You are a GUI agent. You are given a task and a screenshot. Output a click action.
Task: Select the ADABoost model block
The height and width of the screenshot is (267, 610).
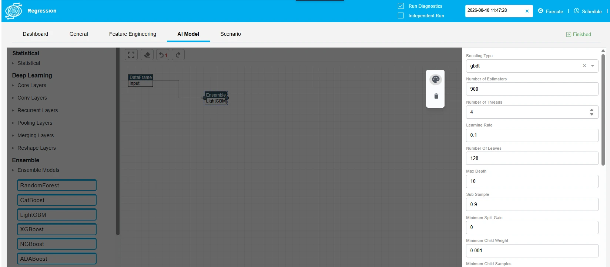tap(57, 259)
